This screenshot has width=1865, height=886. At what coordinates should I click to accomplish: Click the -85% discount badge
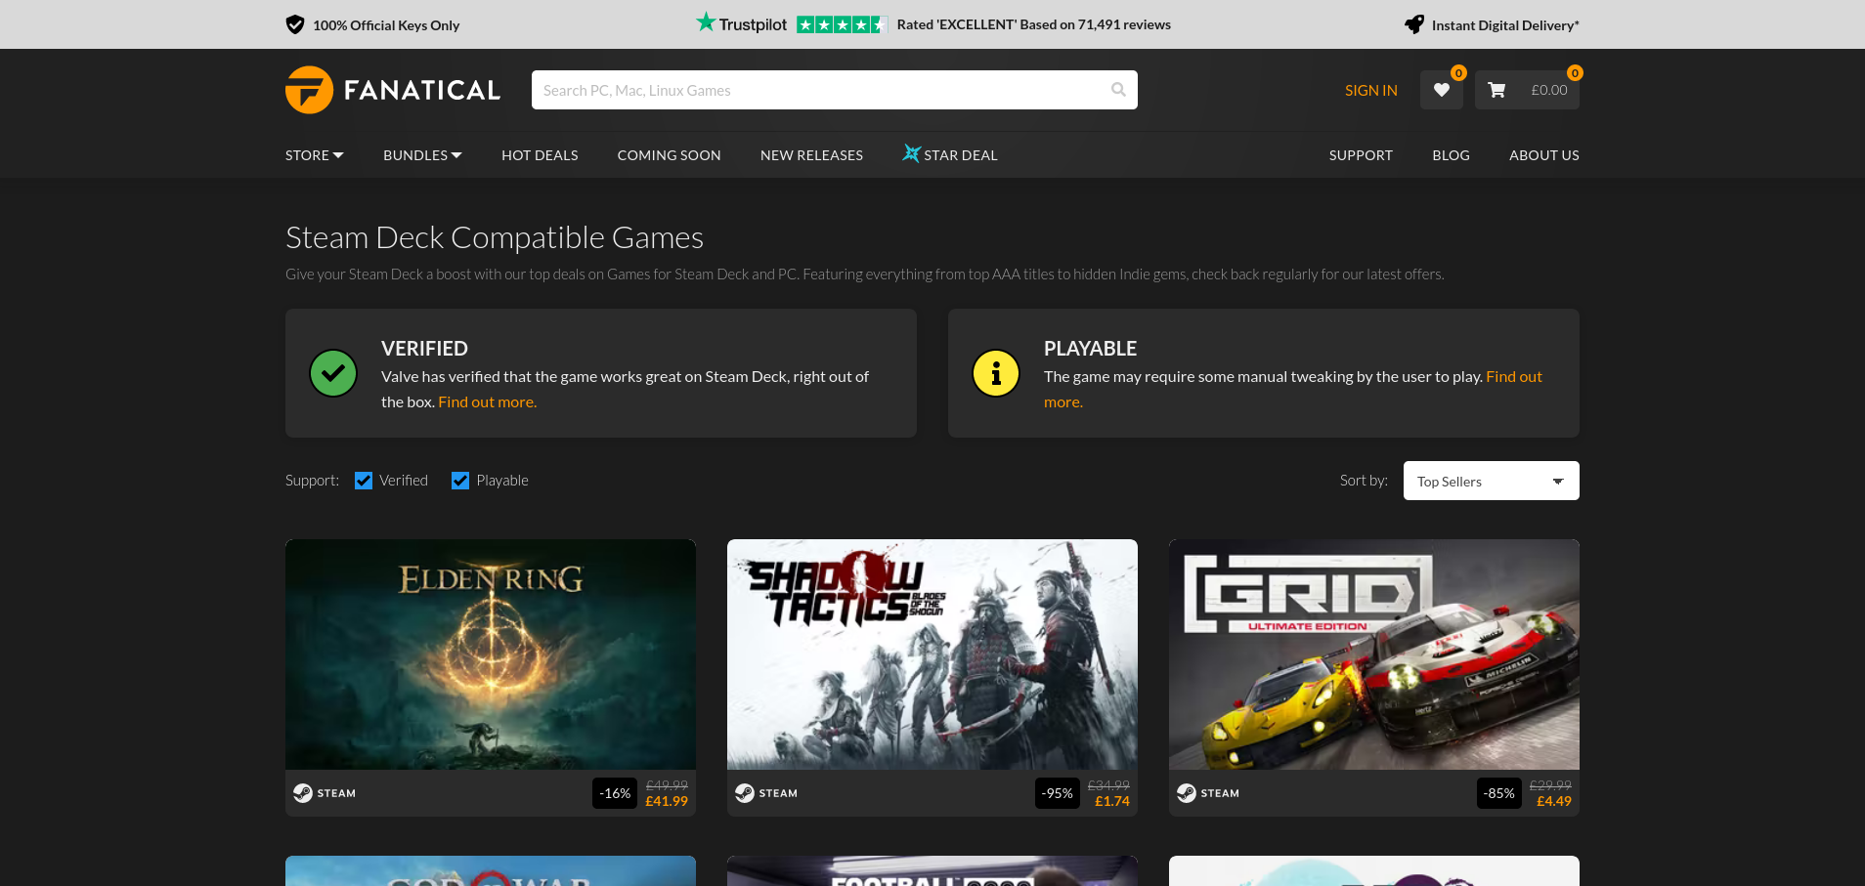1498,793
